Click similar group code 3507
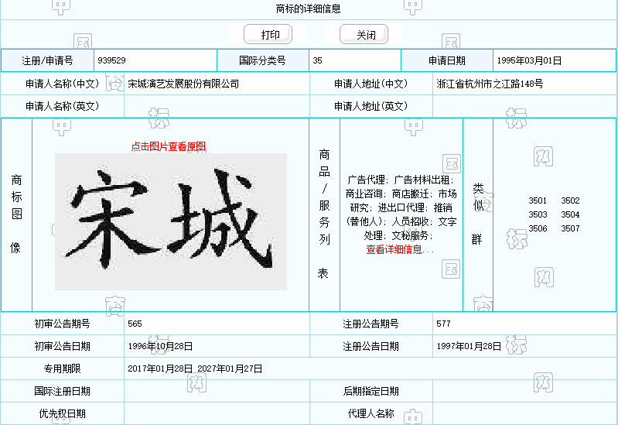Viewport: 618px width, 425px height. tap(570, 228)
